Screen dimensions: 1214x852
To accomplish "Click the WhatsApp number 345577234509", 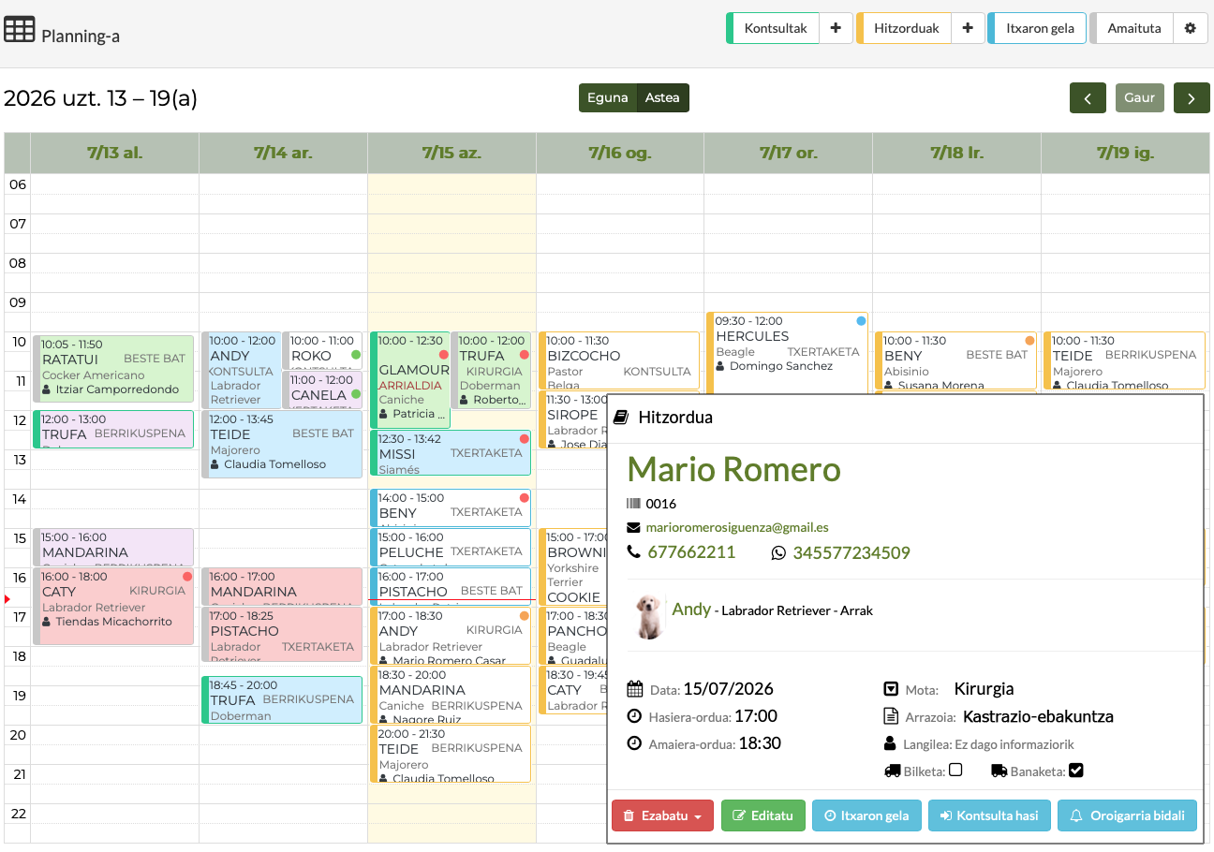I will click(851, 553).
